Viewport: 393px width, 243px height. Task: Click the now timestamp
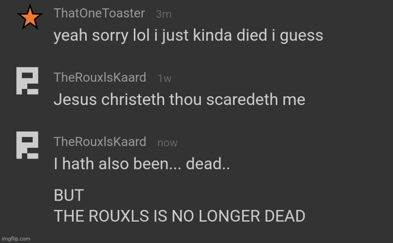tap(168, 143)
